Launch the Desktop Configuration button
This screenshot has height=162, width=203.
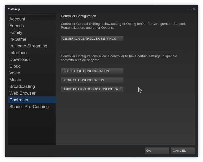pyautogui.click(x=92, y=80)
